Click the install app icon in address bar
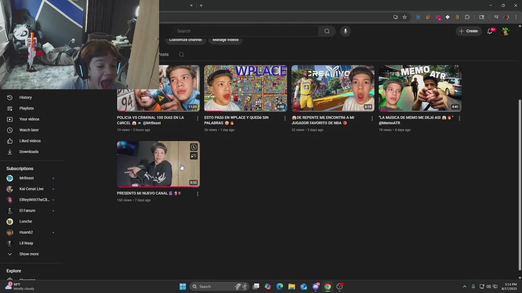Image resolution: width=522 pixels, height=293 pixels. 396,17
